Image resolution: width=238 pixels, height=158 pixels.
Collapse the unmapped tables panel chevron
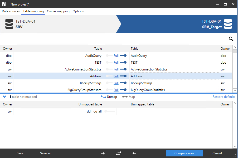pos(4,96)
